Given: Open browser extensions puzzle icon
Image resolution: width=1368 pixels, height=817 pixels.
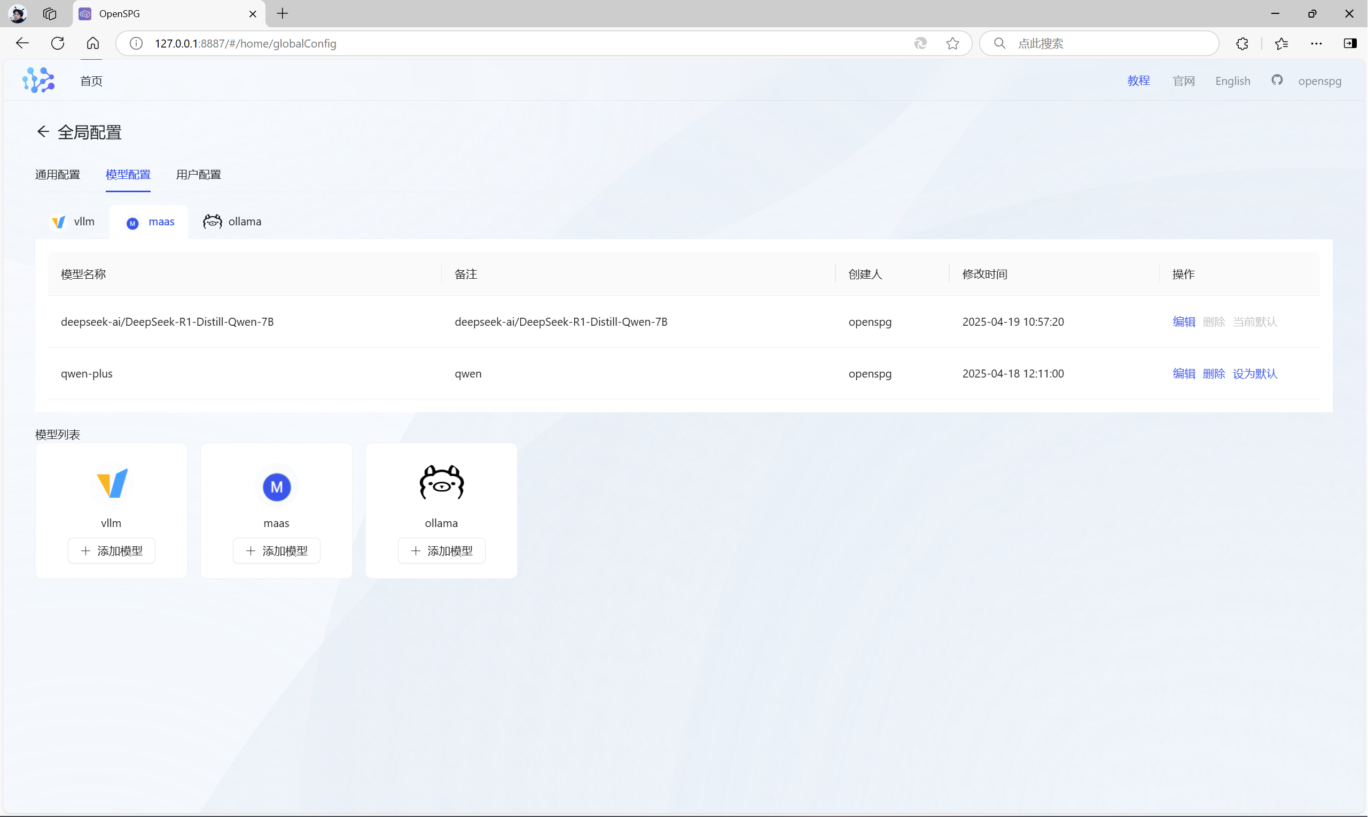Looking at the screenshot, I should pyautogui.click(x=1242, y=43).
